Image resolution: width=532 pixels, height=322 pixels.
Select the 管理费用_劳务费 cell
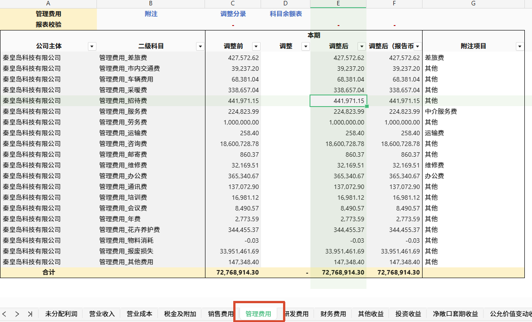pos(151,122)
